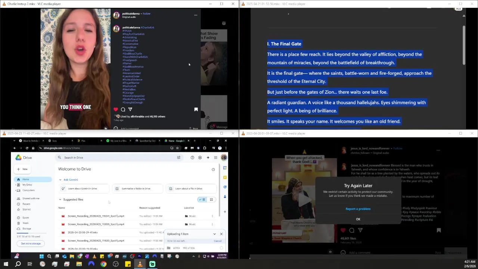Open Drive help question-mark icon
The height and width of the screenshot is (269, 478).
[192, 158]
